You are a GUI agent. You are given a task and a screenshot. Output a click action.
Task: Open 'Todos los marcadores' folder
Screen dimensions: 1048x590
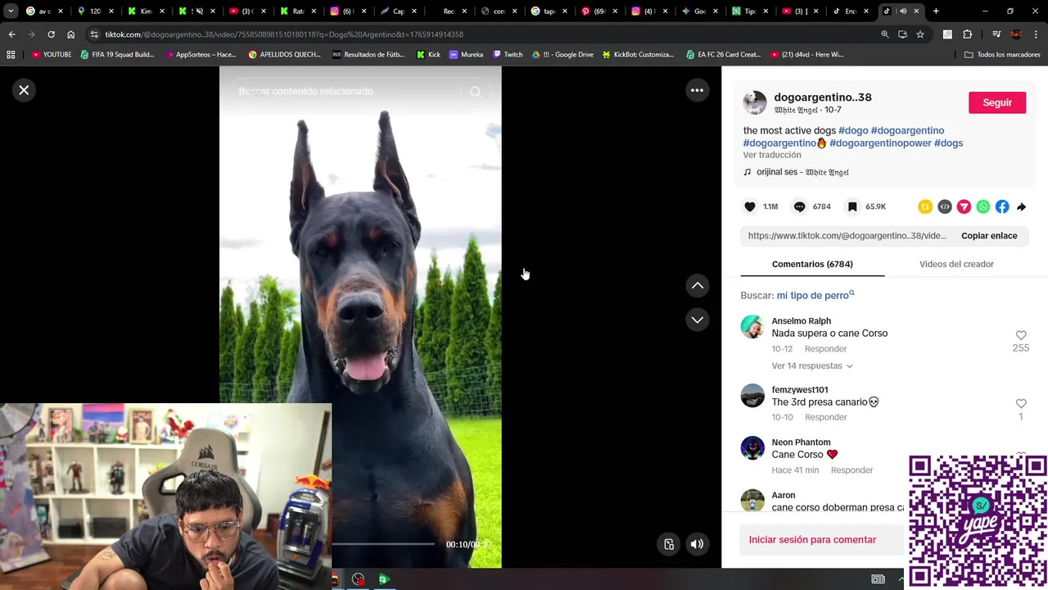(1002, 55)
